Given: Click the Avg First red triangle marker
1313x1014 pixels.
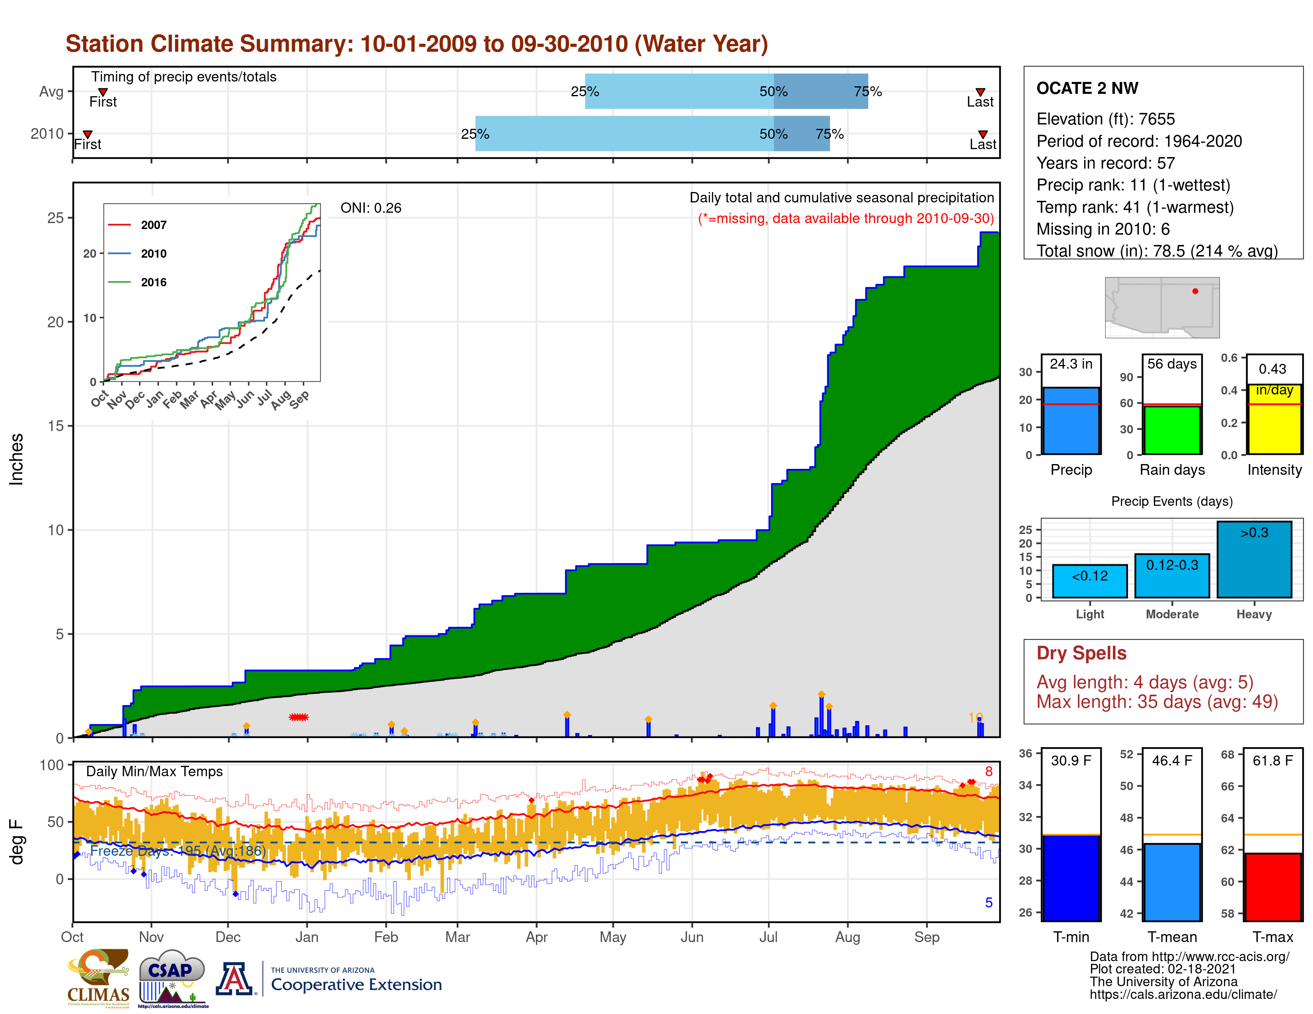Looking at the screenshot, I should [x=103, y=92].
